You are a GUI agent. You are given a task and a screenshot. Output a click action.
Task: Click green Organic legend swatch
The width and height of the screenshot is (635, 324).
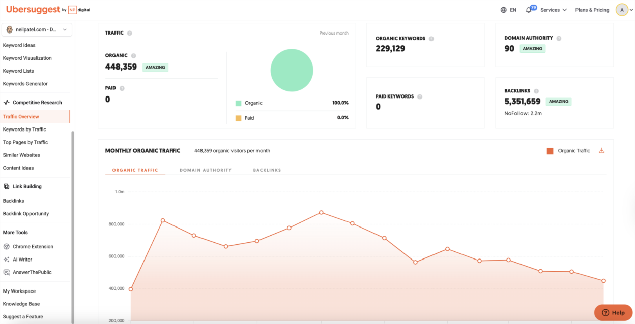click(x=238, y=103)
